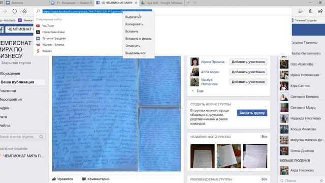Image resolution: width=325 pixels, height=183 pixels.
Task: Open first recent group photo thumbnail
Action: click(203, 156)
